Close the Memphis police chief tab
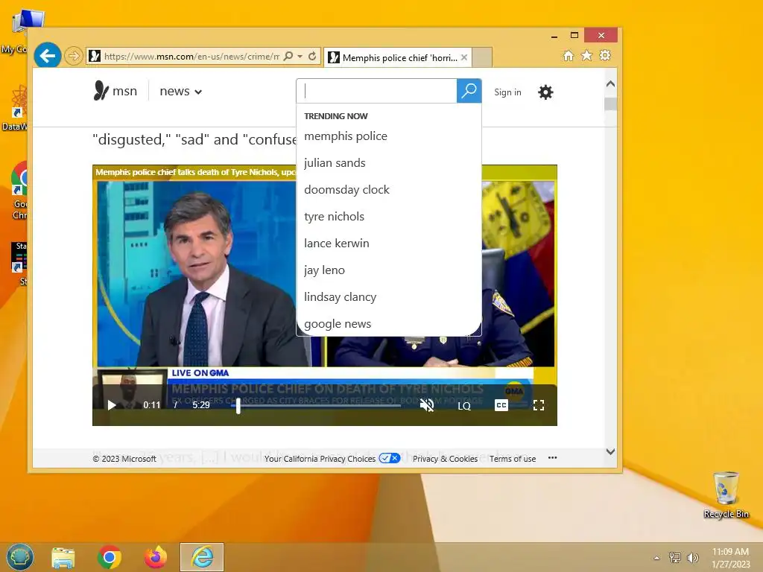The width and height of the screenshot is (763, 572). pos(464,57)
